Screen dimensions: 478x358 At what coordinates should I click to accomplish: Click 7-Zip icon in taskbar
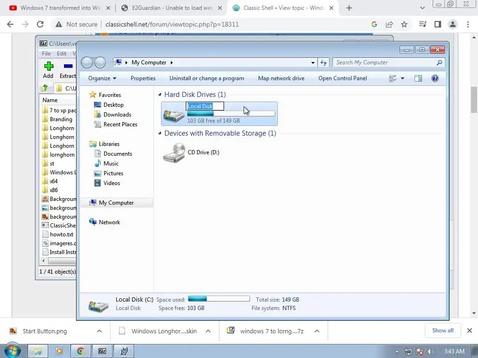point(102,351)
